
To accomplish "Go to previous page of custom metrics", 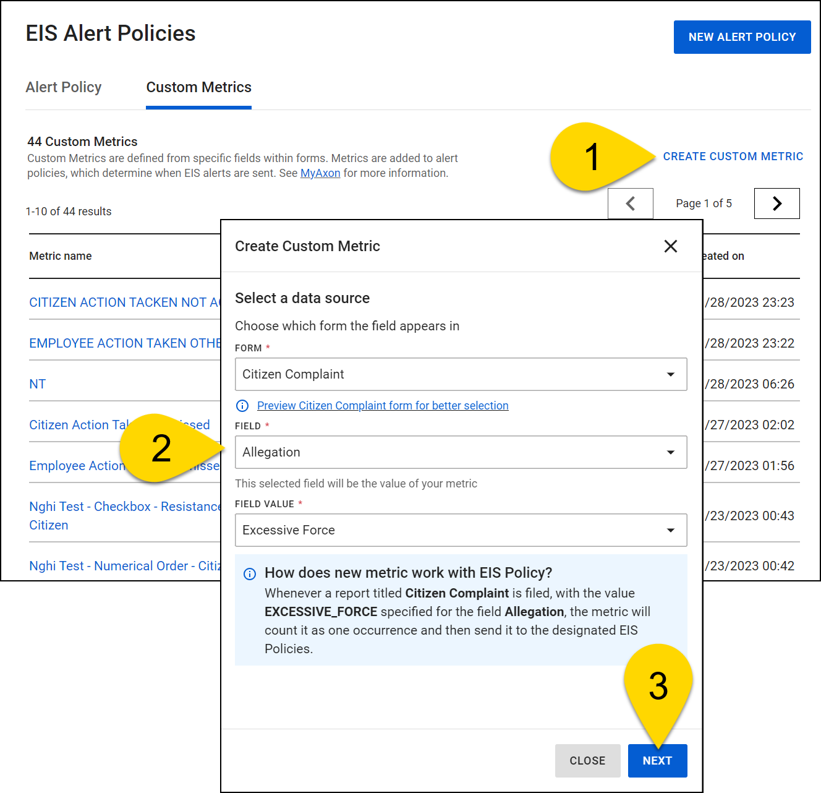I will coord(630,203).
